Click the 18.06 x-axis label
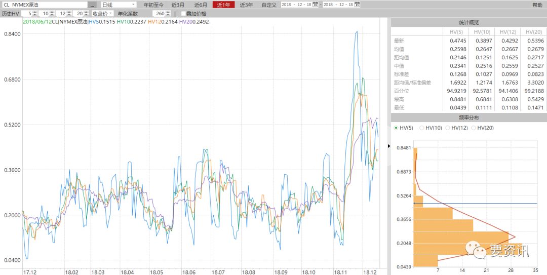Viewport: 547px width, 275px height. (189, 272)
